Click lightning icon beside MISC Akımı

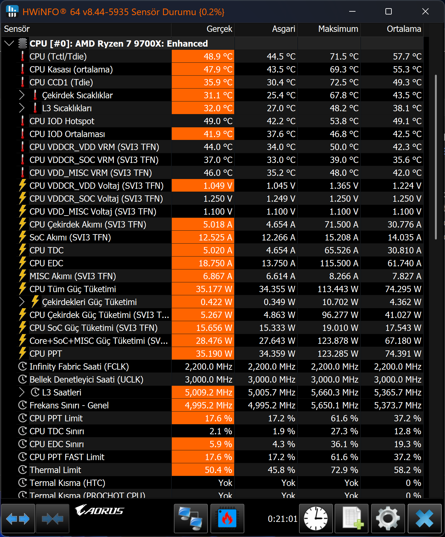point(22,276)
